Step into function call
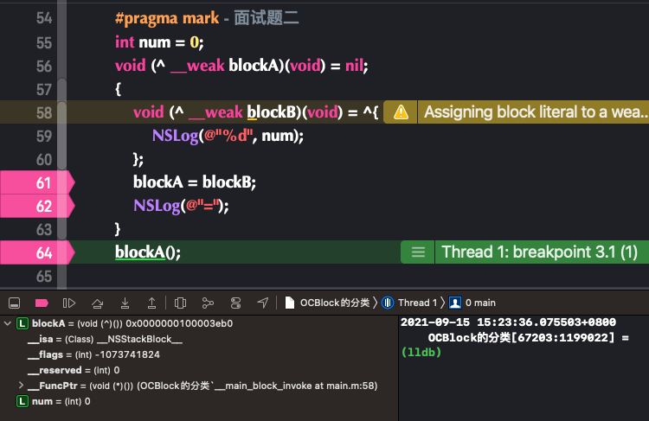This screenshot has height=421, width=649. pyautogui.click(x=125, y=303)
